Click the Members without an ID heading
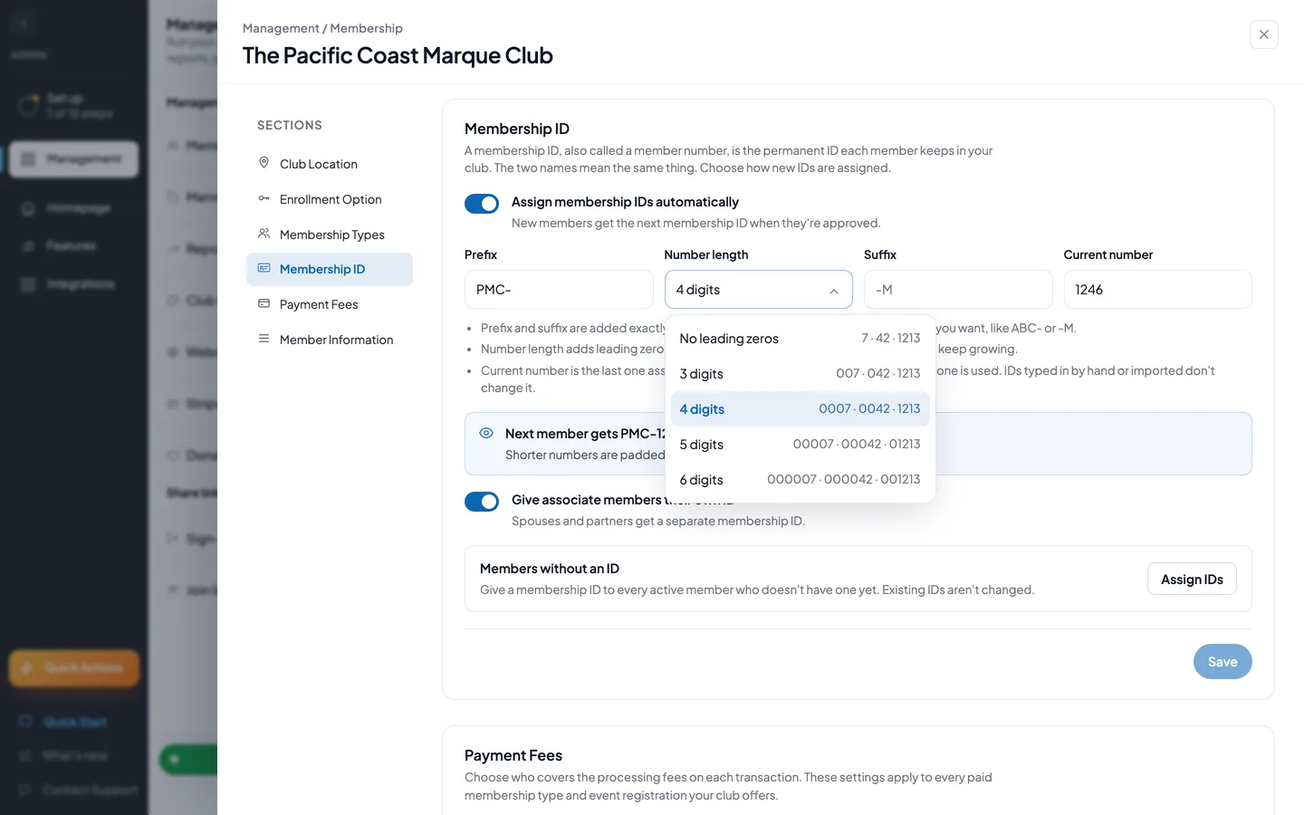1304x815 pixels. click(550, 569)
